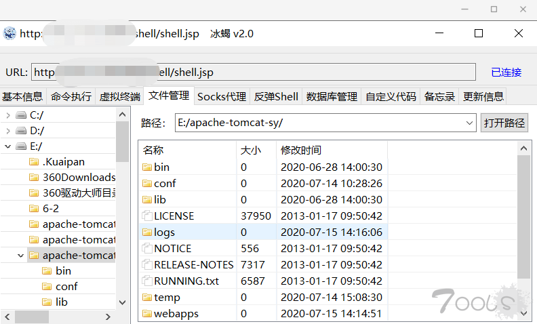Switch to the 命令执行 tab

click(x=71, y=96)
